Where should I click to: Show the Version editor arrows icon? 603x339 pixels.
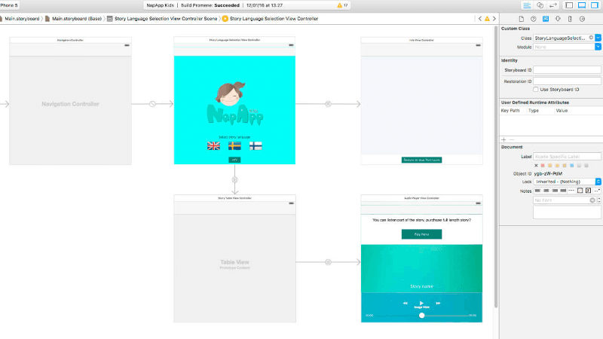(553, 5)
